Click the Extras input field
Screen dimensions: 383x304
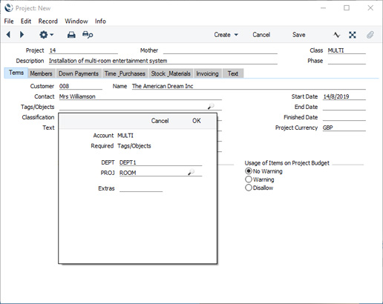point(141,188)
